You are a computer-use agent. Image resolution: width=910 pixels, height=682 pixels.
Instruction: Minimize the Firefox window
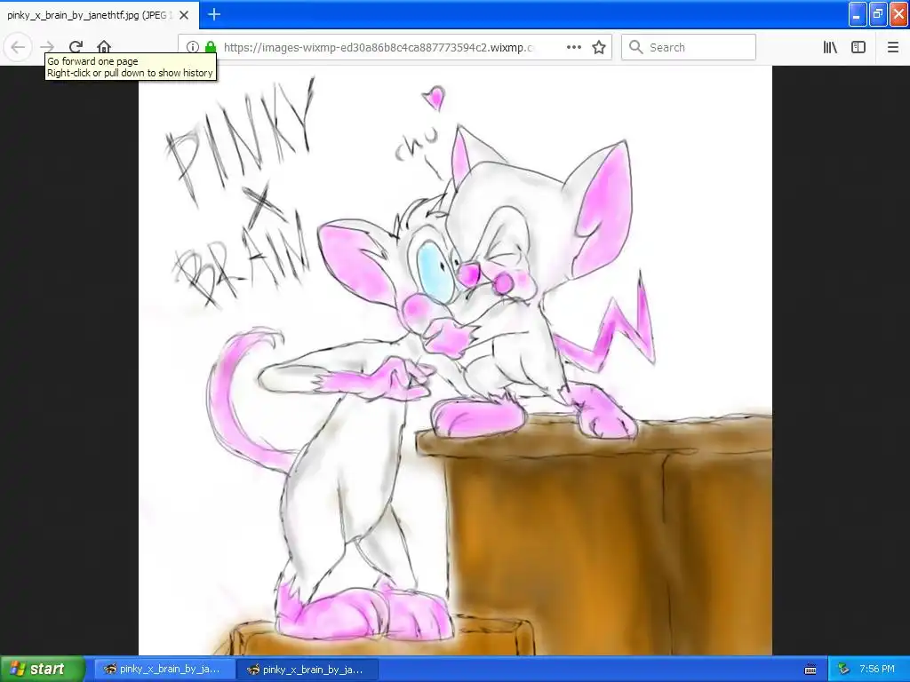tap(858, 14)
